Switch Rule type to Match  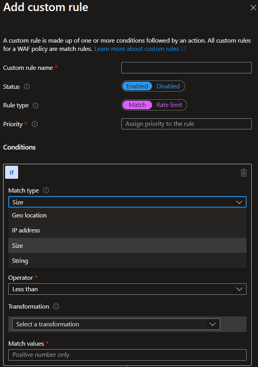pyautogui.click(x=137, y=105)
